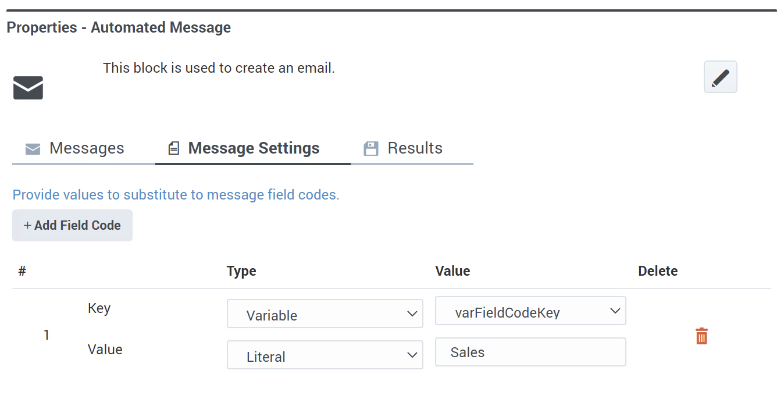
Task: Click the Variable dropdown chevron arrow
Action: click(x=412, y=315)
